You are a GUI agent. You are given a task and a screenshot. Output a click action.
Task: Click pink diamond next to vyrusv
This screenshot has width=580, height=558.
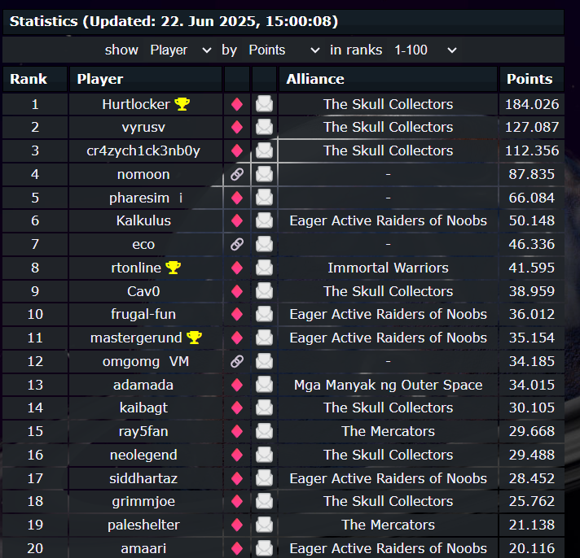pyautogui.click(x=237, y=128)
